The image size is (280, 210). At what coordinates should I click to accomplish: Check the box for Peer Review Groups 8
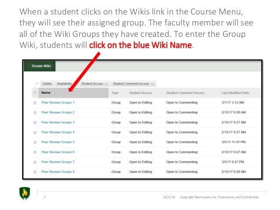tap(35, 172)
